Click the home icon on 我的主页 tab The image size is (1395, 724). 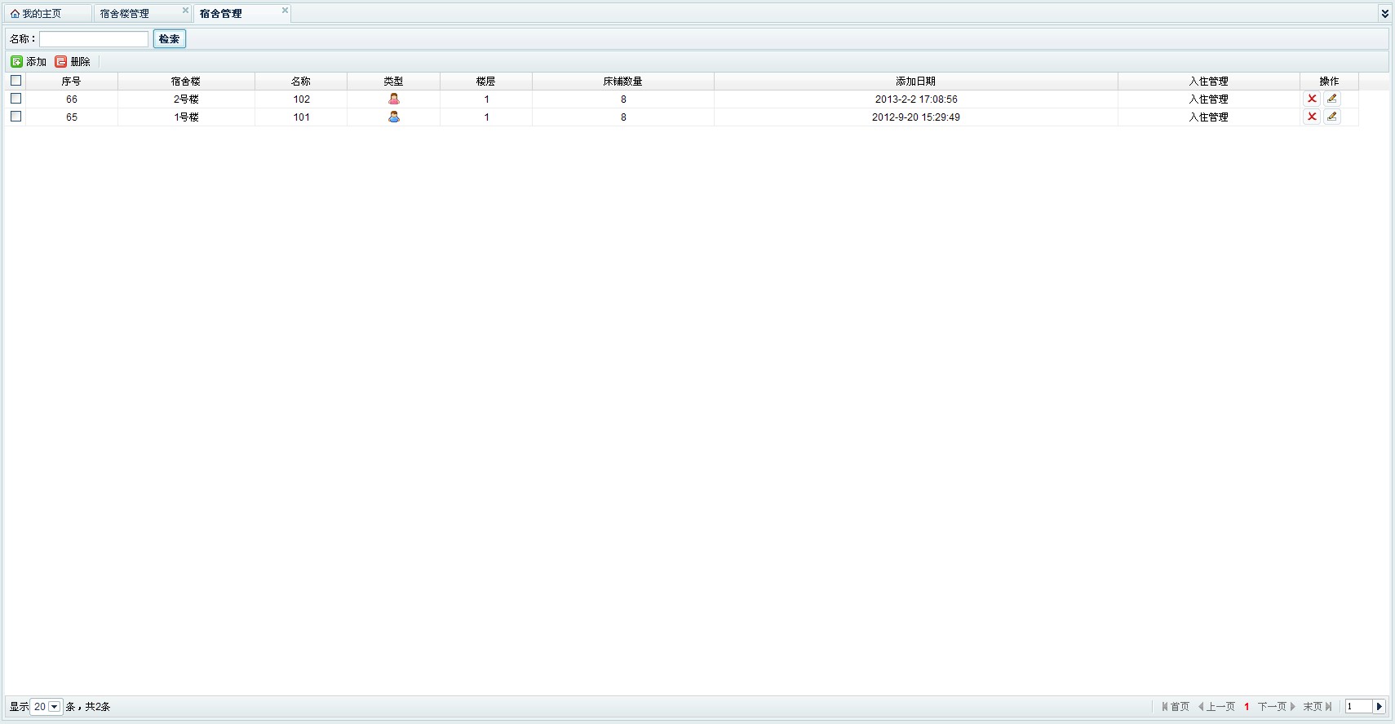pyautogui.click(x=15, y=14)
